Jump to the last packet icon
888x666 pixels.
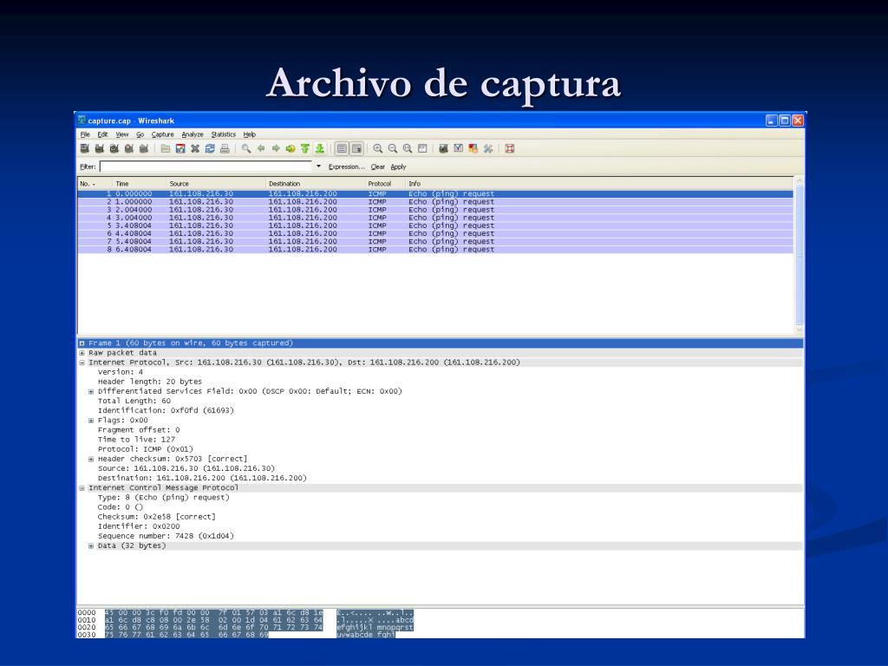point(320,148)
